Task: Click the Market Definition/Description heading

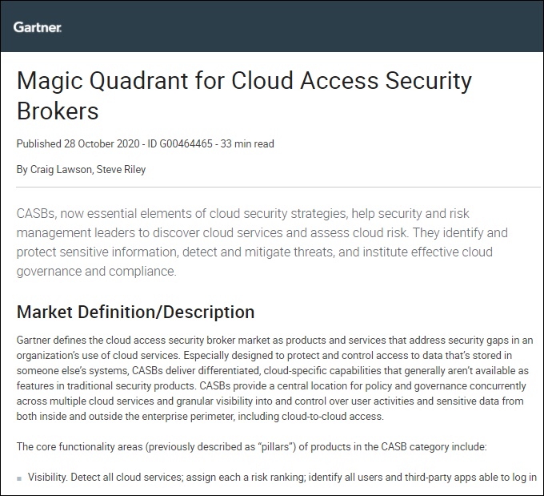Action: (x=136, y=312)
